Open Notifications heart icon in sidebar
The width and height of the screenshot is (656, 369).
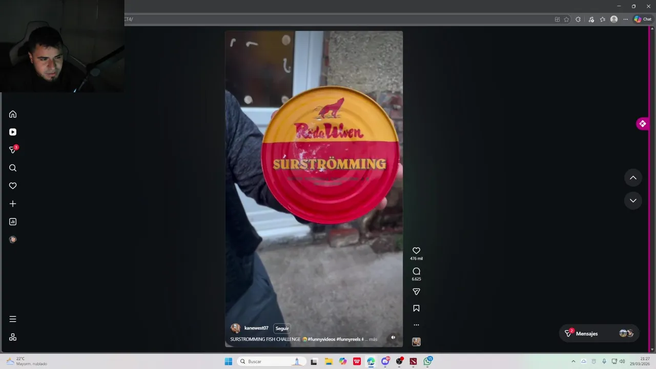pyautogui.click(x=13, y=186)
